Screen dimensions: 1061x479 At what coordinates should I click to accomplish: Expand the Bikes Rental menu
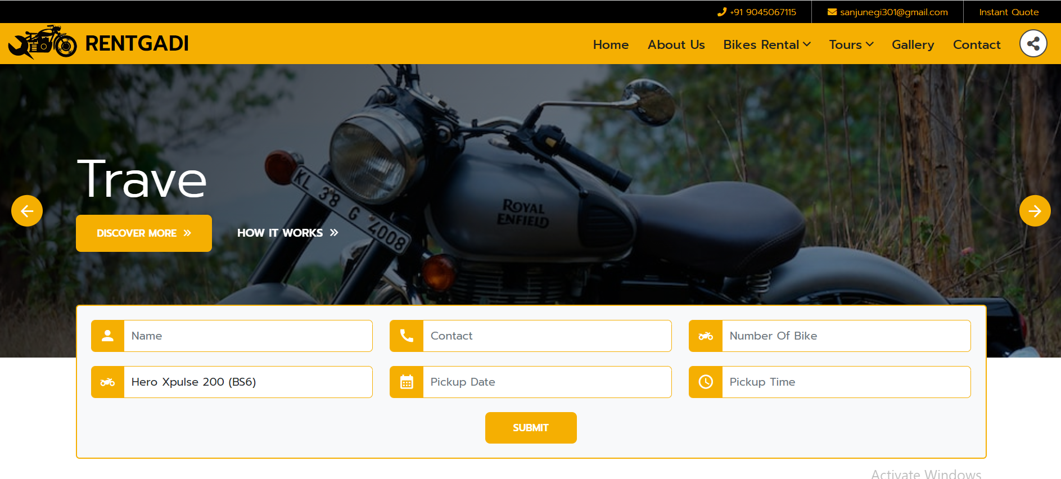pos(767,44)
